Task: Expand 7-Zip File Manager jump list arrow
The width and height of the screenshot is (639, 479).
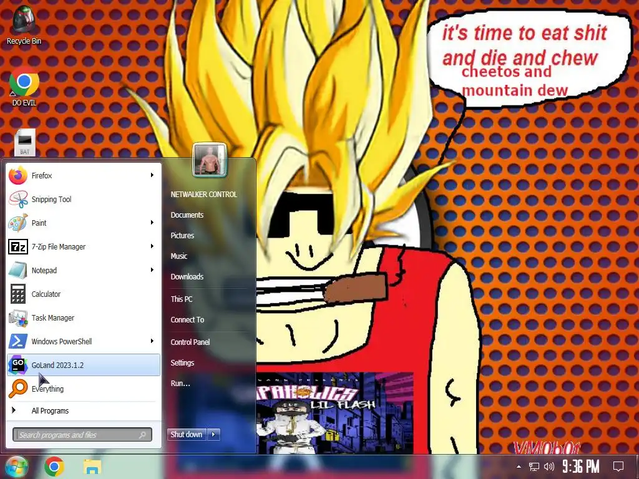Action: click(152, 246)
